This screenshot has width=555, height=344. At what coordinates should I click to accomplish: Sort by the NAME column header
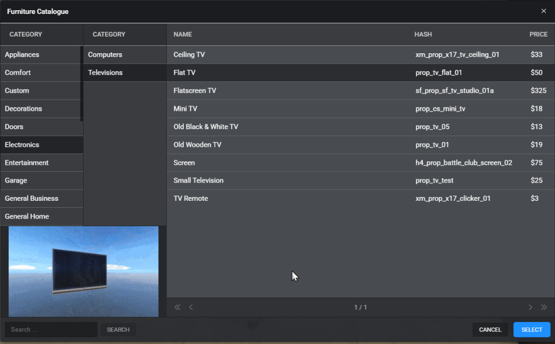(183, 34)
